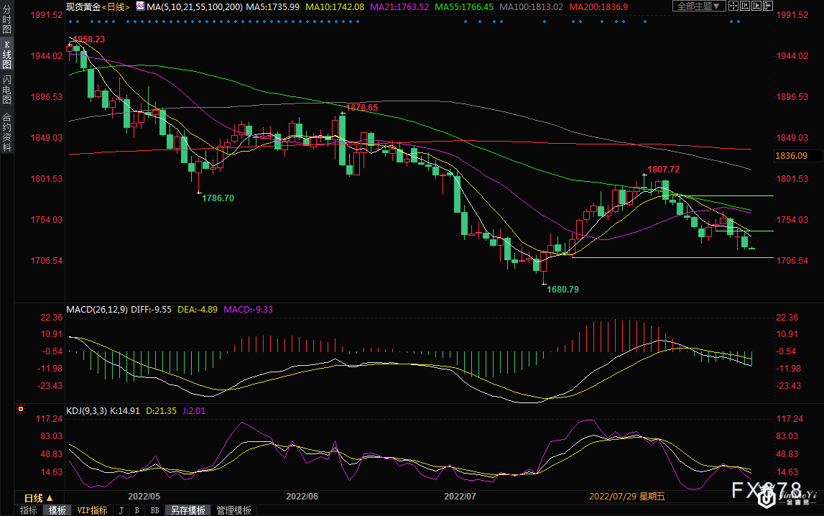
Task: Open the 全部主题 theme dropdown
Action: [x=698, y=6]
